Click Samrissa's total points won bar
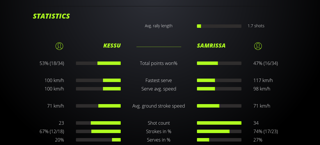This screenshot has height=145, width=320. click(x=219, y=63)
